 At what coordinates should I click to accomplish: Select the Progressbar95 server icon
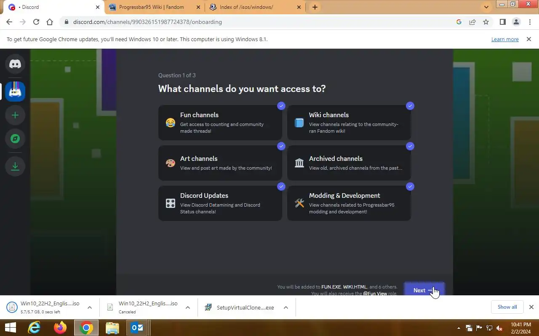15,91
